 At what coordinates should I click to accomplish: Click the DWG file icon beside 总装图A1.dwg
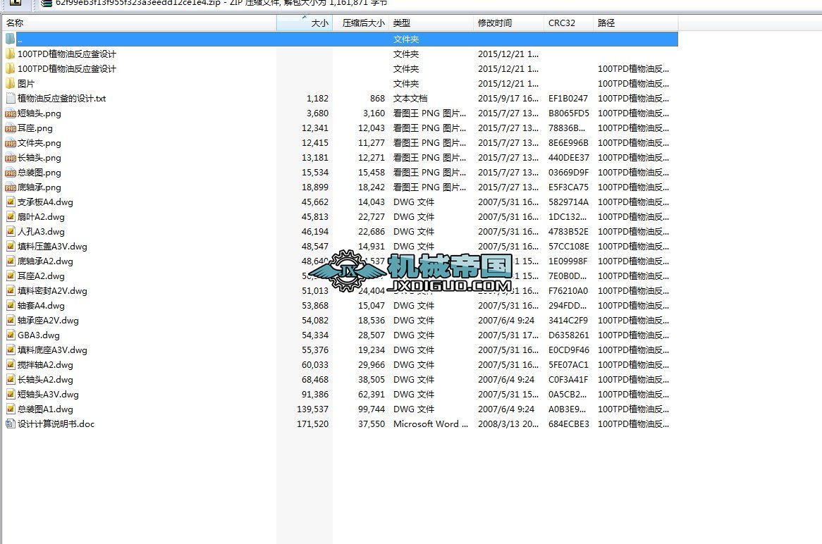click(x=9, y=409)
